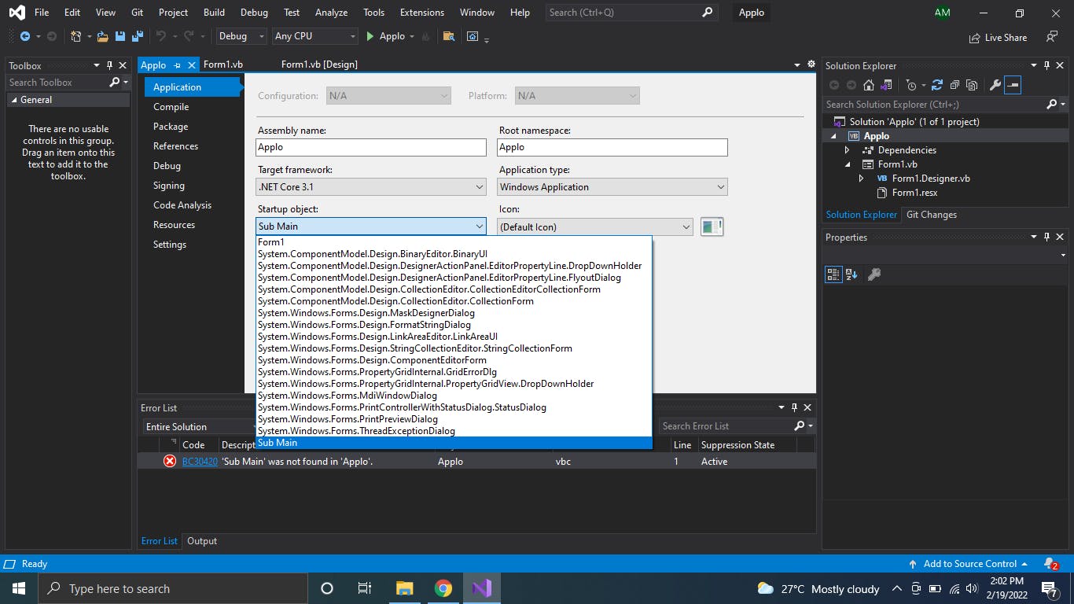The image size is (1074, 604).
Task: Click Property Pages wrench in Properties panel
Action: pos(874,274)
